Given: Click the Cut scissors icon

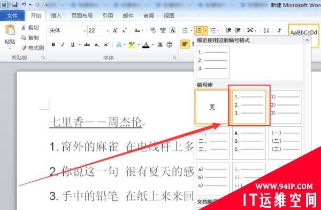Looking at the screenshot, I should [x=24, y=28].
